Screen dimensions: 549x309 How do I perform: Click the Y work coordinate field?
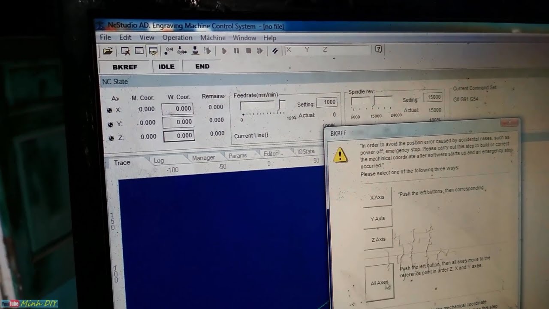tap(178, 122)
